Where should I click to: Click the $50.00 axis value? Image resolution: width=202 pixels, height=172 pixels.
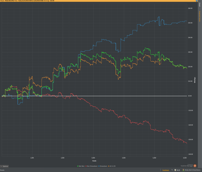[x=190, y=23]
